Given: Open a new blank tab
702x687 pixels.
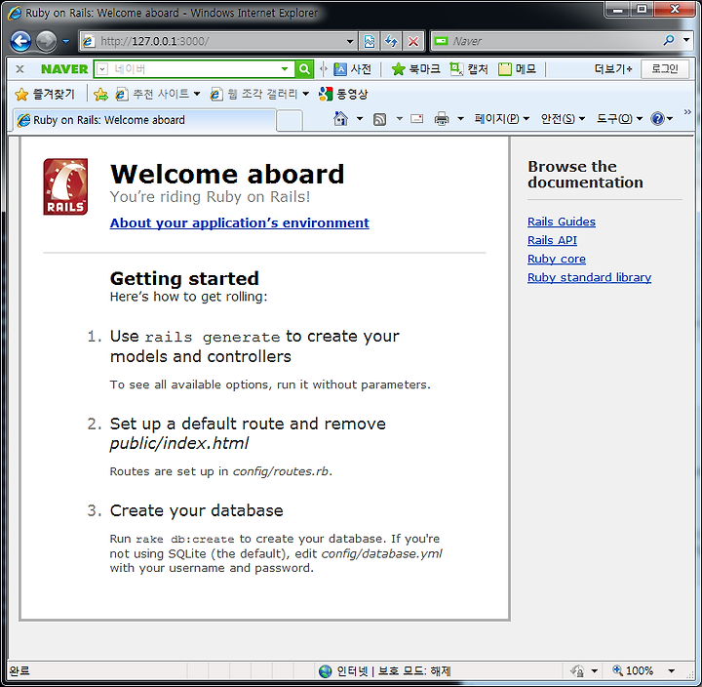Looking at the screenshot, I should [290, 121].
